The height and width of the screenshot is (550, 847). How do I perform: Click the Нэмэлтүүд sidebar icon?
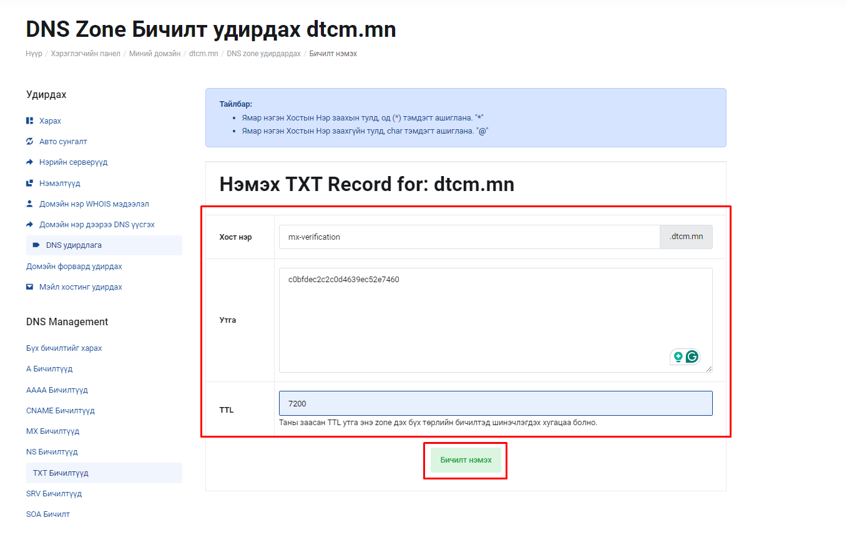(x=29, y=183)
